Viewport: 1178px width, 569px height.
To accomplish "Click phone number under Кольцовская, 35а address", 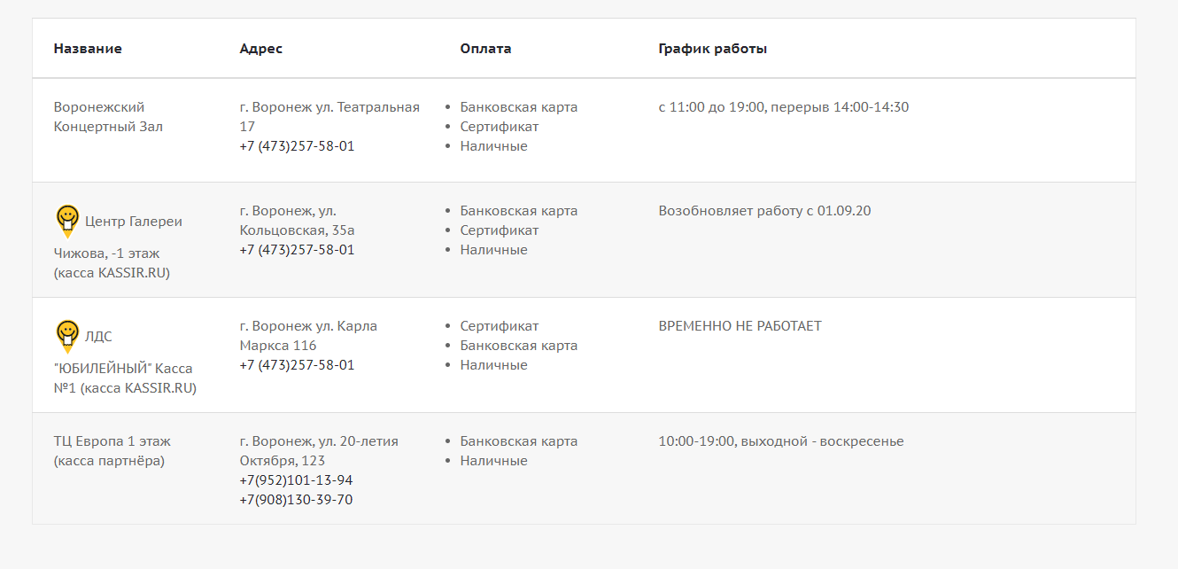I will coord(297,250).
